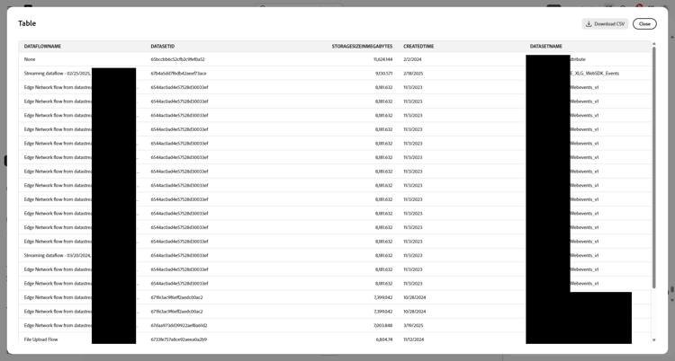Sort by DATAFLOWNAME column header
The height and width of the screenshot is (361, 675).
click(42, 47)
